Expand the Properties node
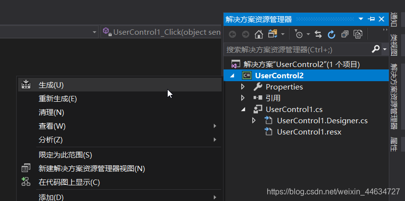 (x=243, y=87)
